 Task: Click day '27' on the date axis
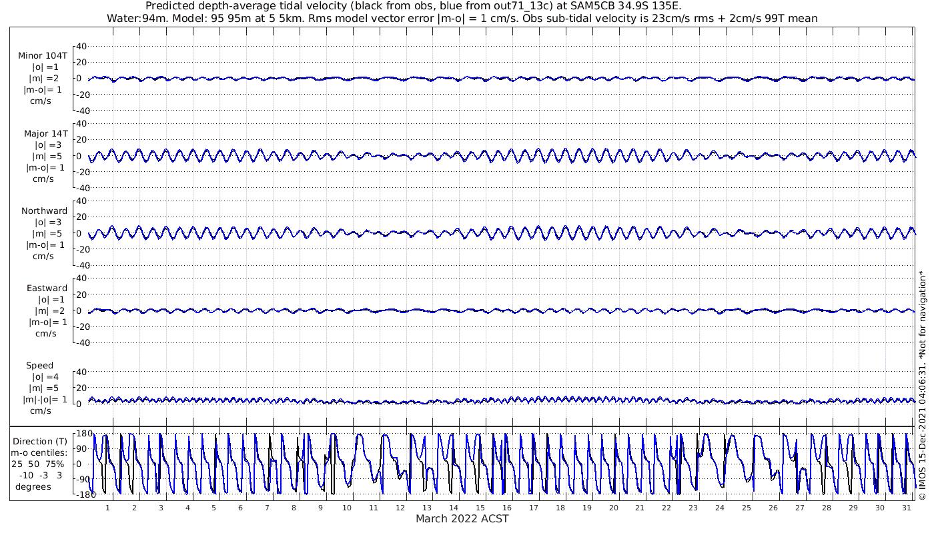pyautogui.click(x=799, y=508)
